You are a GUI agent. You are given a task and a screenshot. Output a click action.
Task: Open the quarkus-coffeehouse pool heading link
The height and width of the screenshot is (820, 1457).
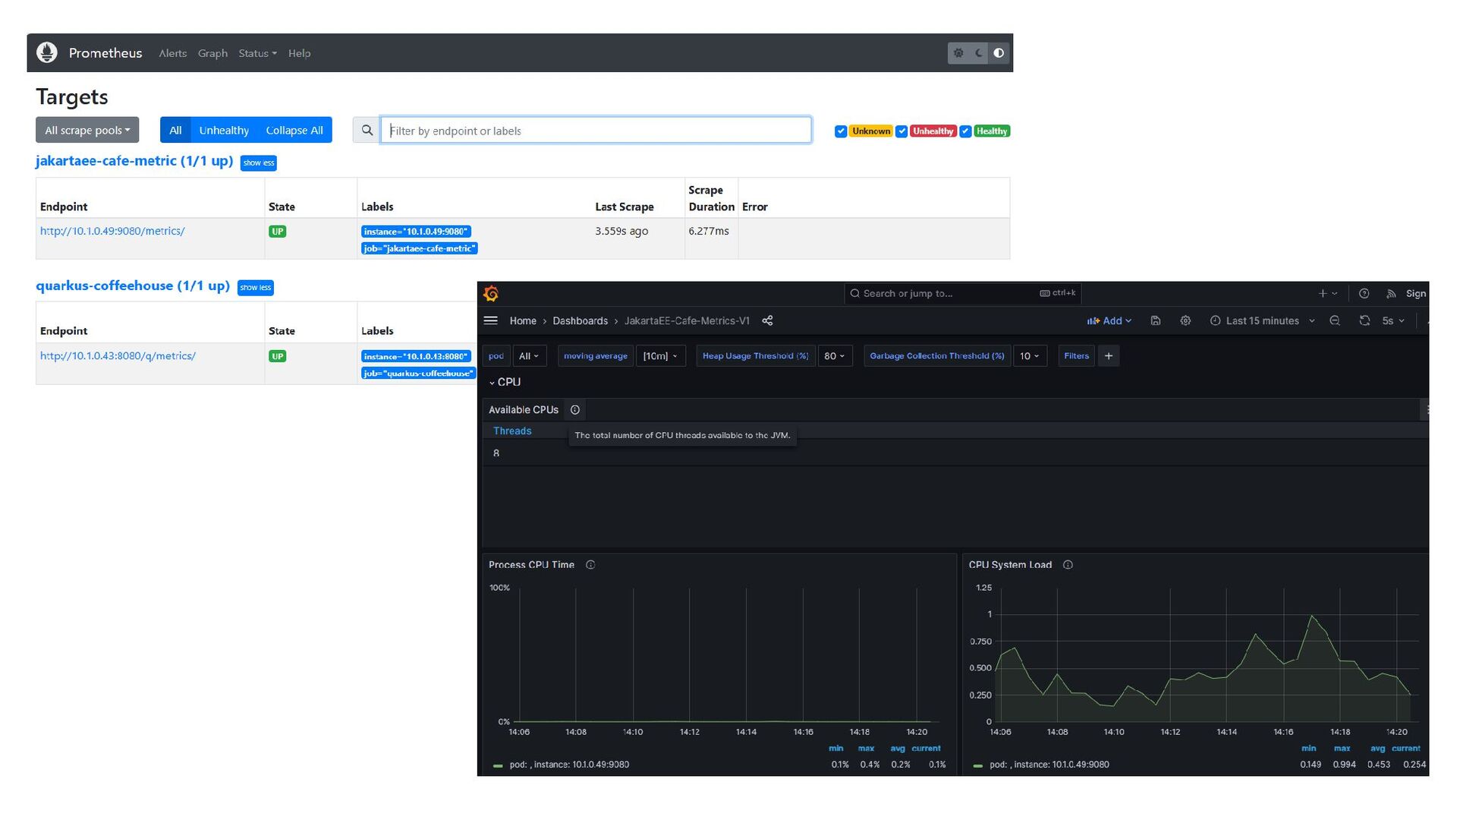(x=133, y=285)
